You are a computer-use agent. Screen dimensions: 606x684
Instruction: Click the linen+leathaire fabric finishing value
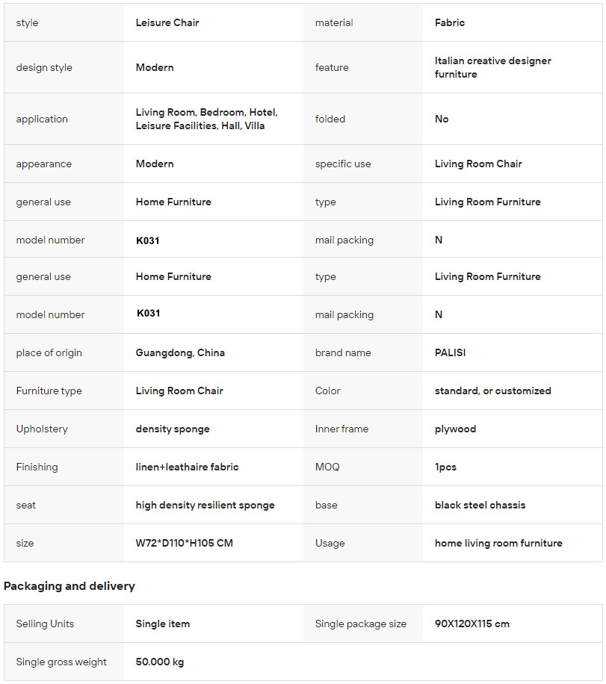pyautogui.click(x=187, y=467)
